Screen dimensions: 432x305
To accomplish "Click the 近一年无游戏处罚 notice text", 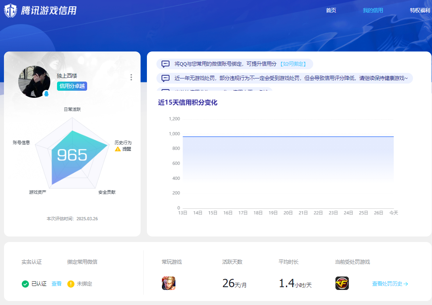I will coord(291,78).
